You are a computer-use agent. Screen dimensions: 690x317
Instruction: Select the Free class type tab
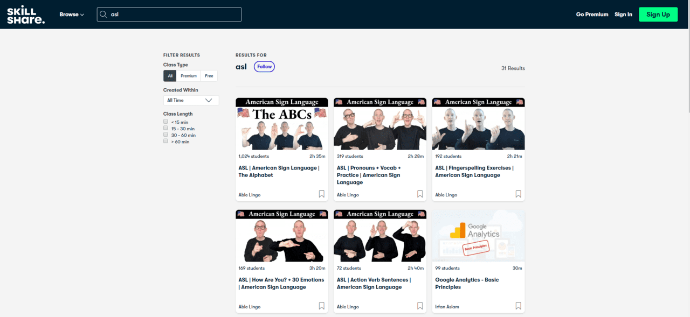209,76
